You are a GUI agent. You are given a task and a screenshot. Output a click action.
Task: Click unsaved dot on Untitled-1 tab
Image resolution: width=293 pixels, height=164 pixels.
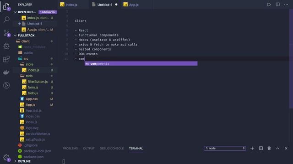[116, 5]
